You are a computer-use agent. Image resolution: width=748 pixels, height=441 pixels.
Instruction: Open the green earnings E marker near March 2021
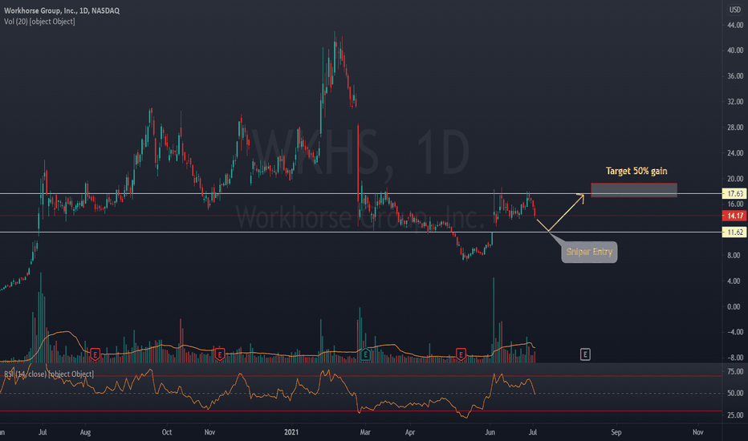tap(365, 354)
